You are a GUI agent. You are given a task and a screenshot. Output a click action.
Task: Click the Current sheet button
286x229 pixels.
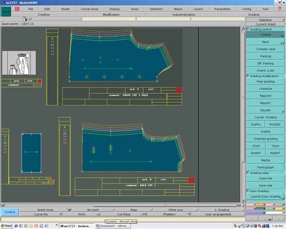click(265, 24)
